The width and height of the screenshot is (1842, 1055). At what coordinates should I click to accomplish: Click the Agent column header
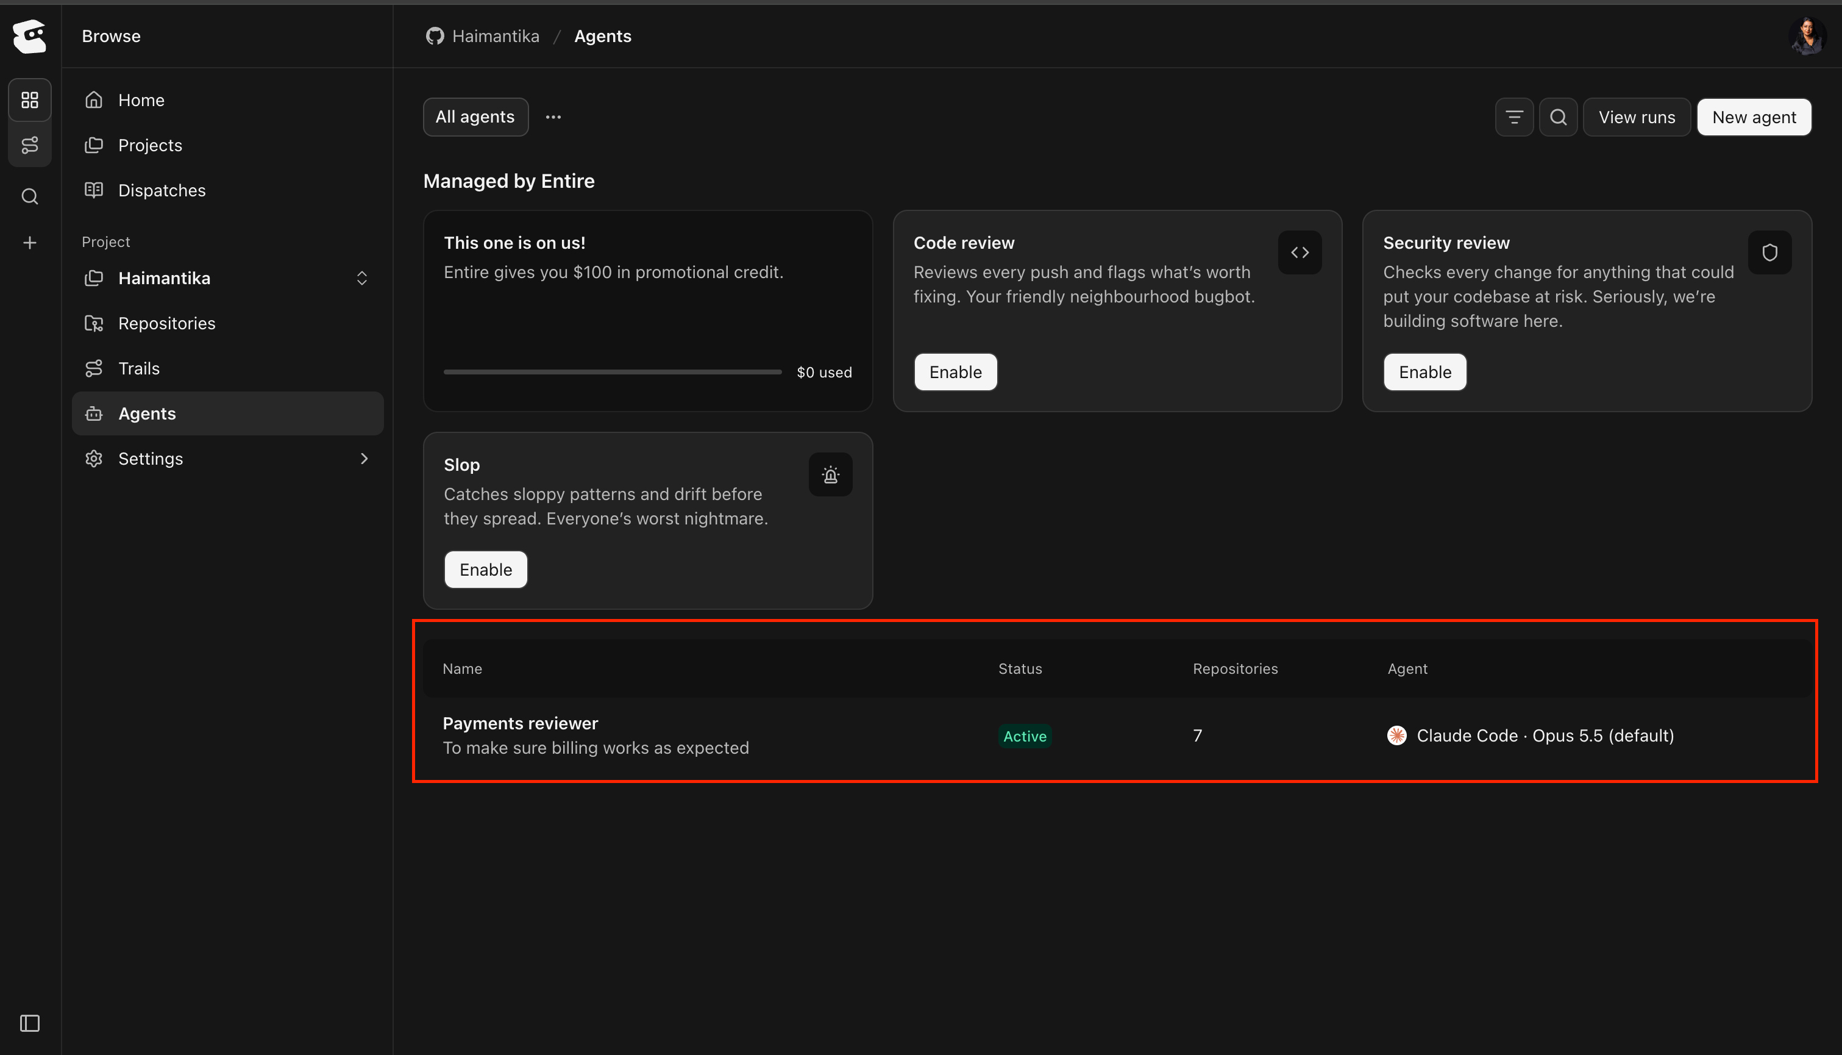1407,669
